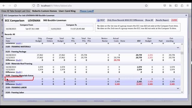The height and width of the screenshot is (108, 192).
Task: Open the extensions puzzle icon
Action: coord(182,6)
